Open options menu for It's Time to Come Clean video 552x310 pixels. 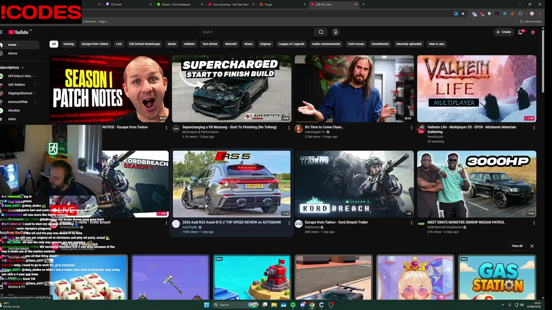click(x=411, y=128)
